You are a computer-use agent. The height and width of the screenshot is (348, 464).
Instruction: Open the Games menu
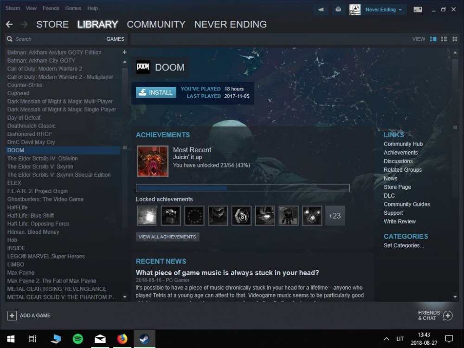[x=73, y=8]
